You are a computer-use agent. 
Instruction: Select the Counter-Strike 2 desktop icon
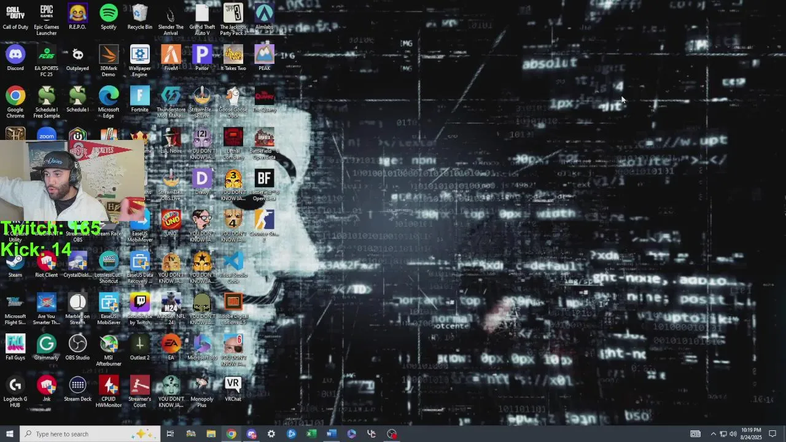(x=264, y=225)
